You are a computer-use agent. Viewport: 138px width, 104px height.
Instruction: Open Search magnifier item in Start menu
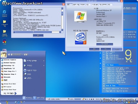[27, 74]
